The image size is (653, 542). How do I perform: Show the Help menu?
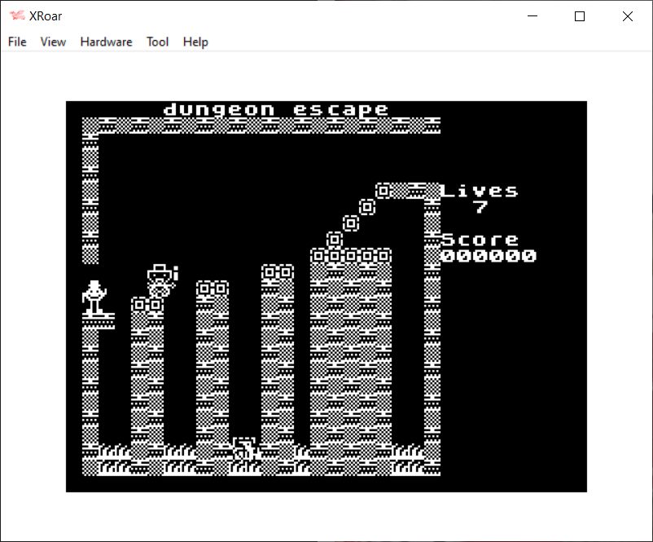click(195, 42)
